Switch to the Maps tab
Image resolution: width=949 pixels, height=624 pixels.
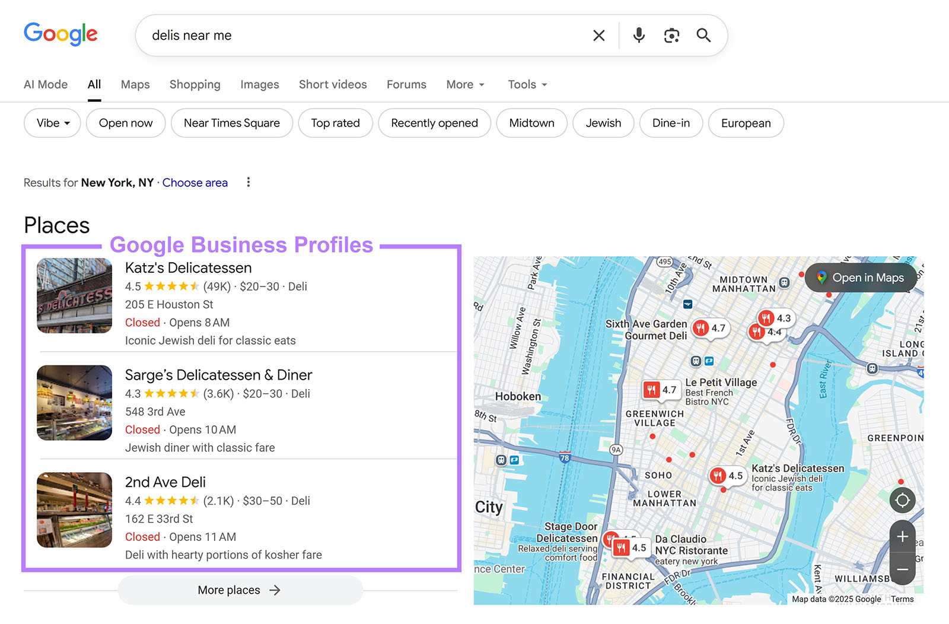point(135,84)
